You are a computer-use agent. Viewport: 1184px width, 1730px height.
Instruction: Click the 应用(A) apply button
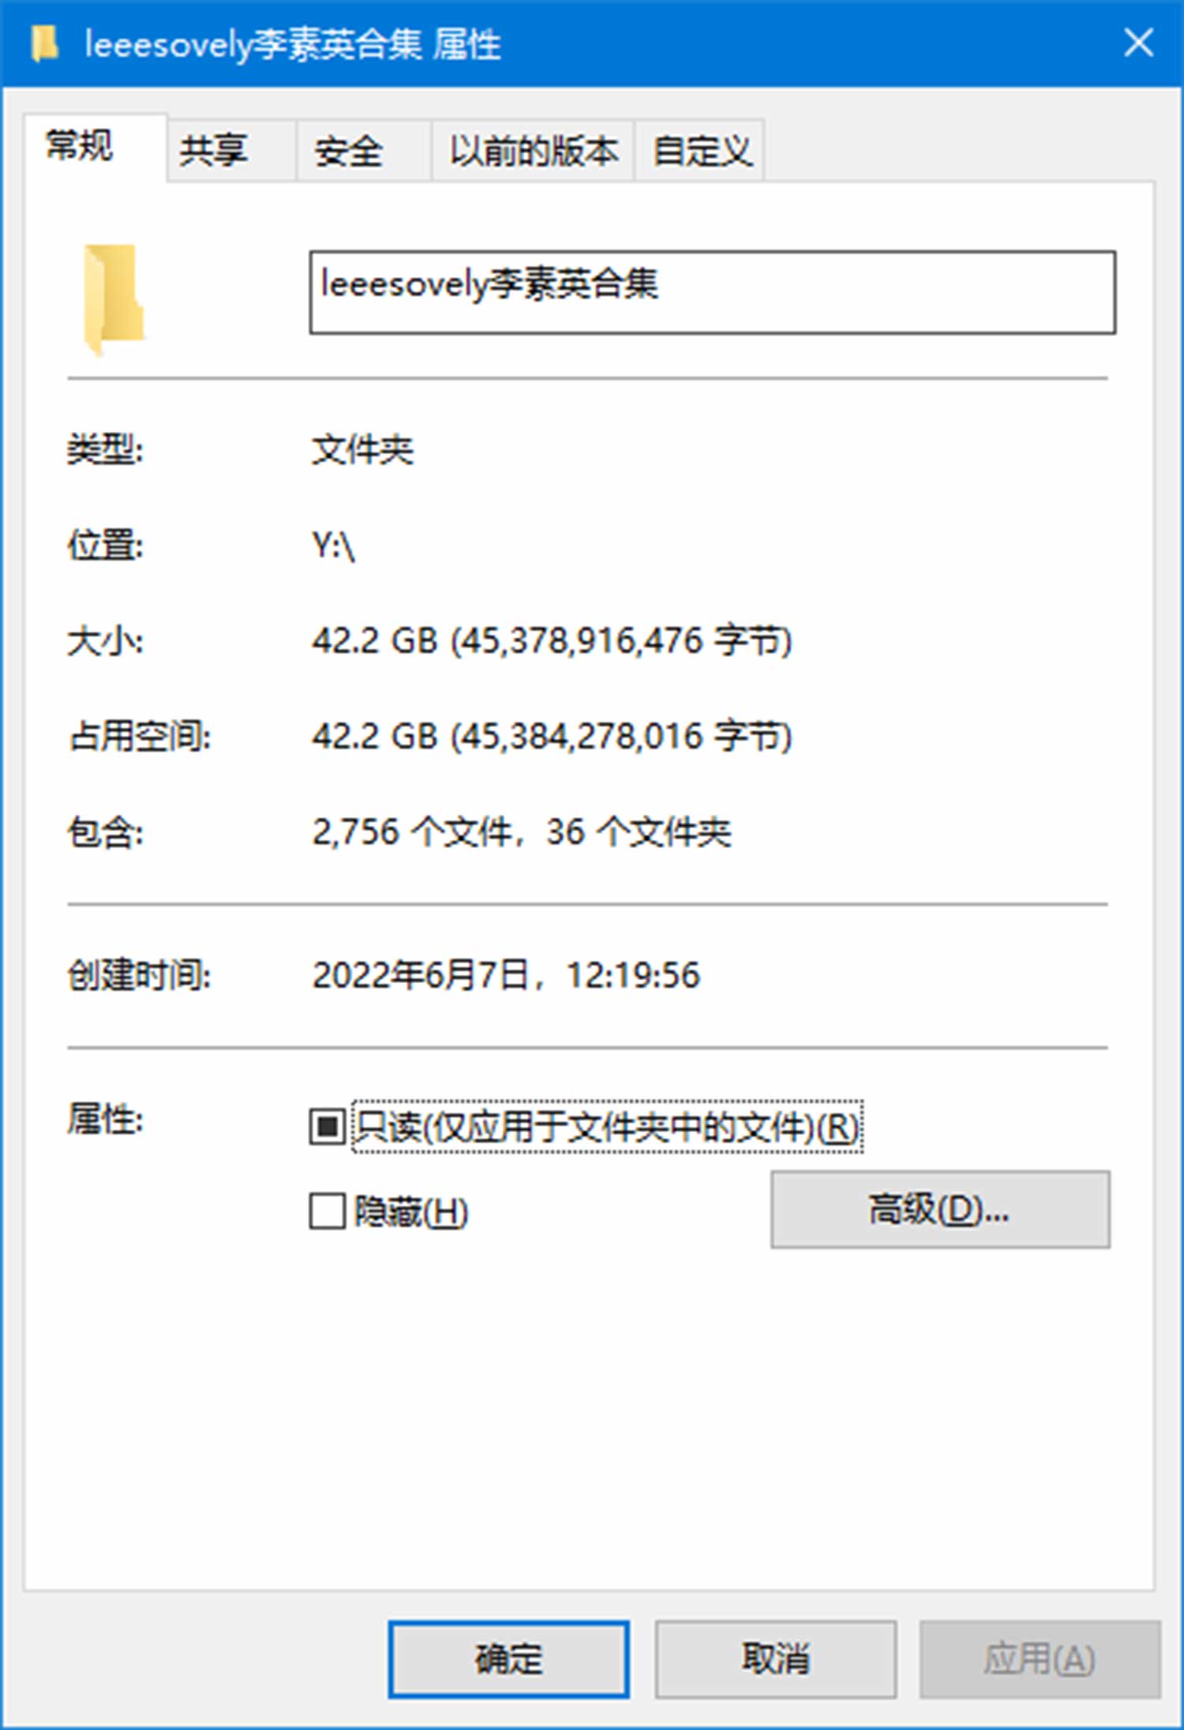(1040, 1659)
